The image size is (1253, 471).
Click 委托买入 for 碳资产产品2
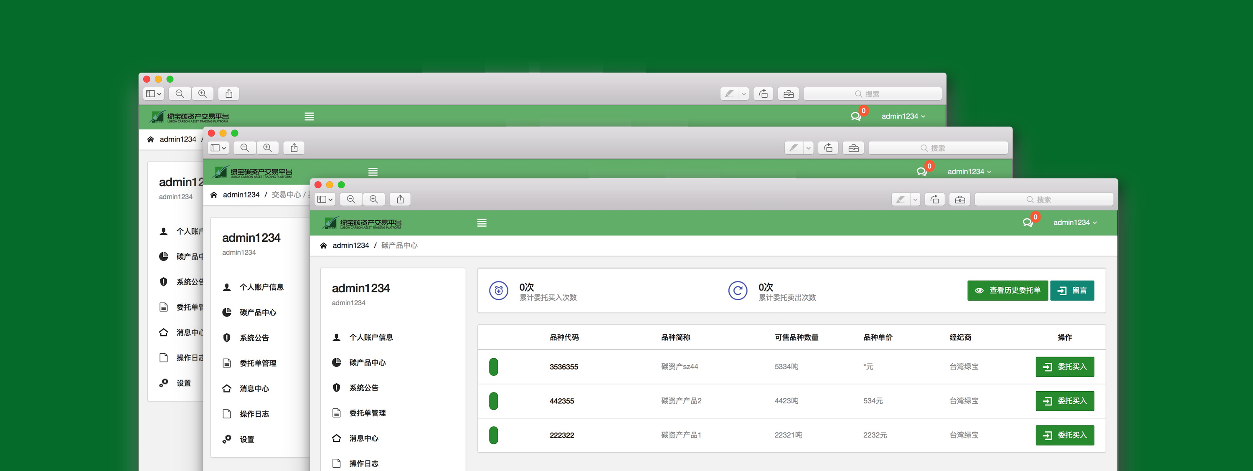1064,401
